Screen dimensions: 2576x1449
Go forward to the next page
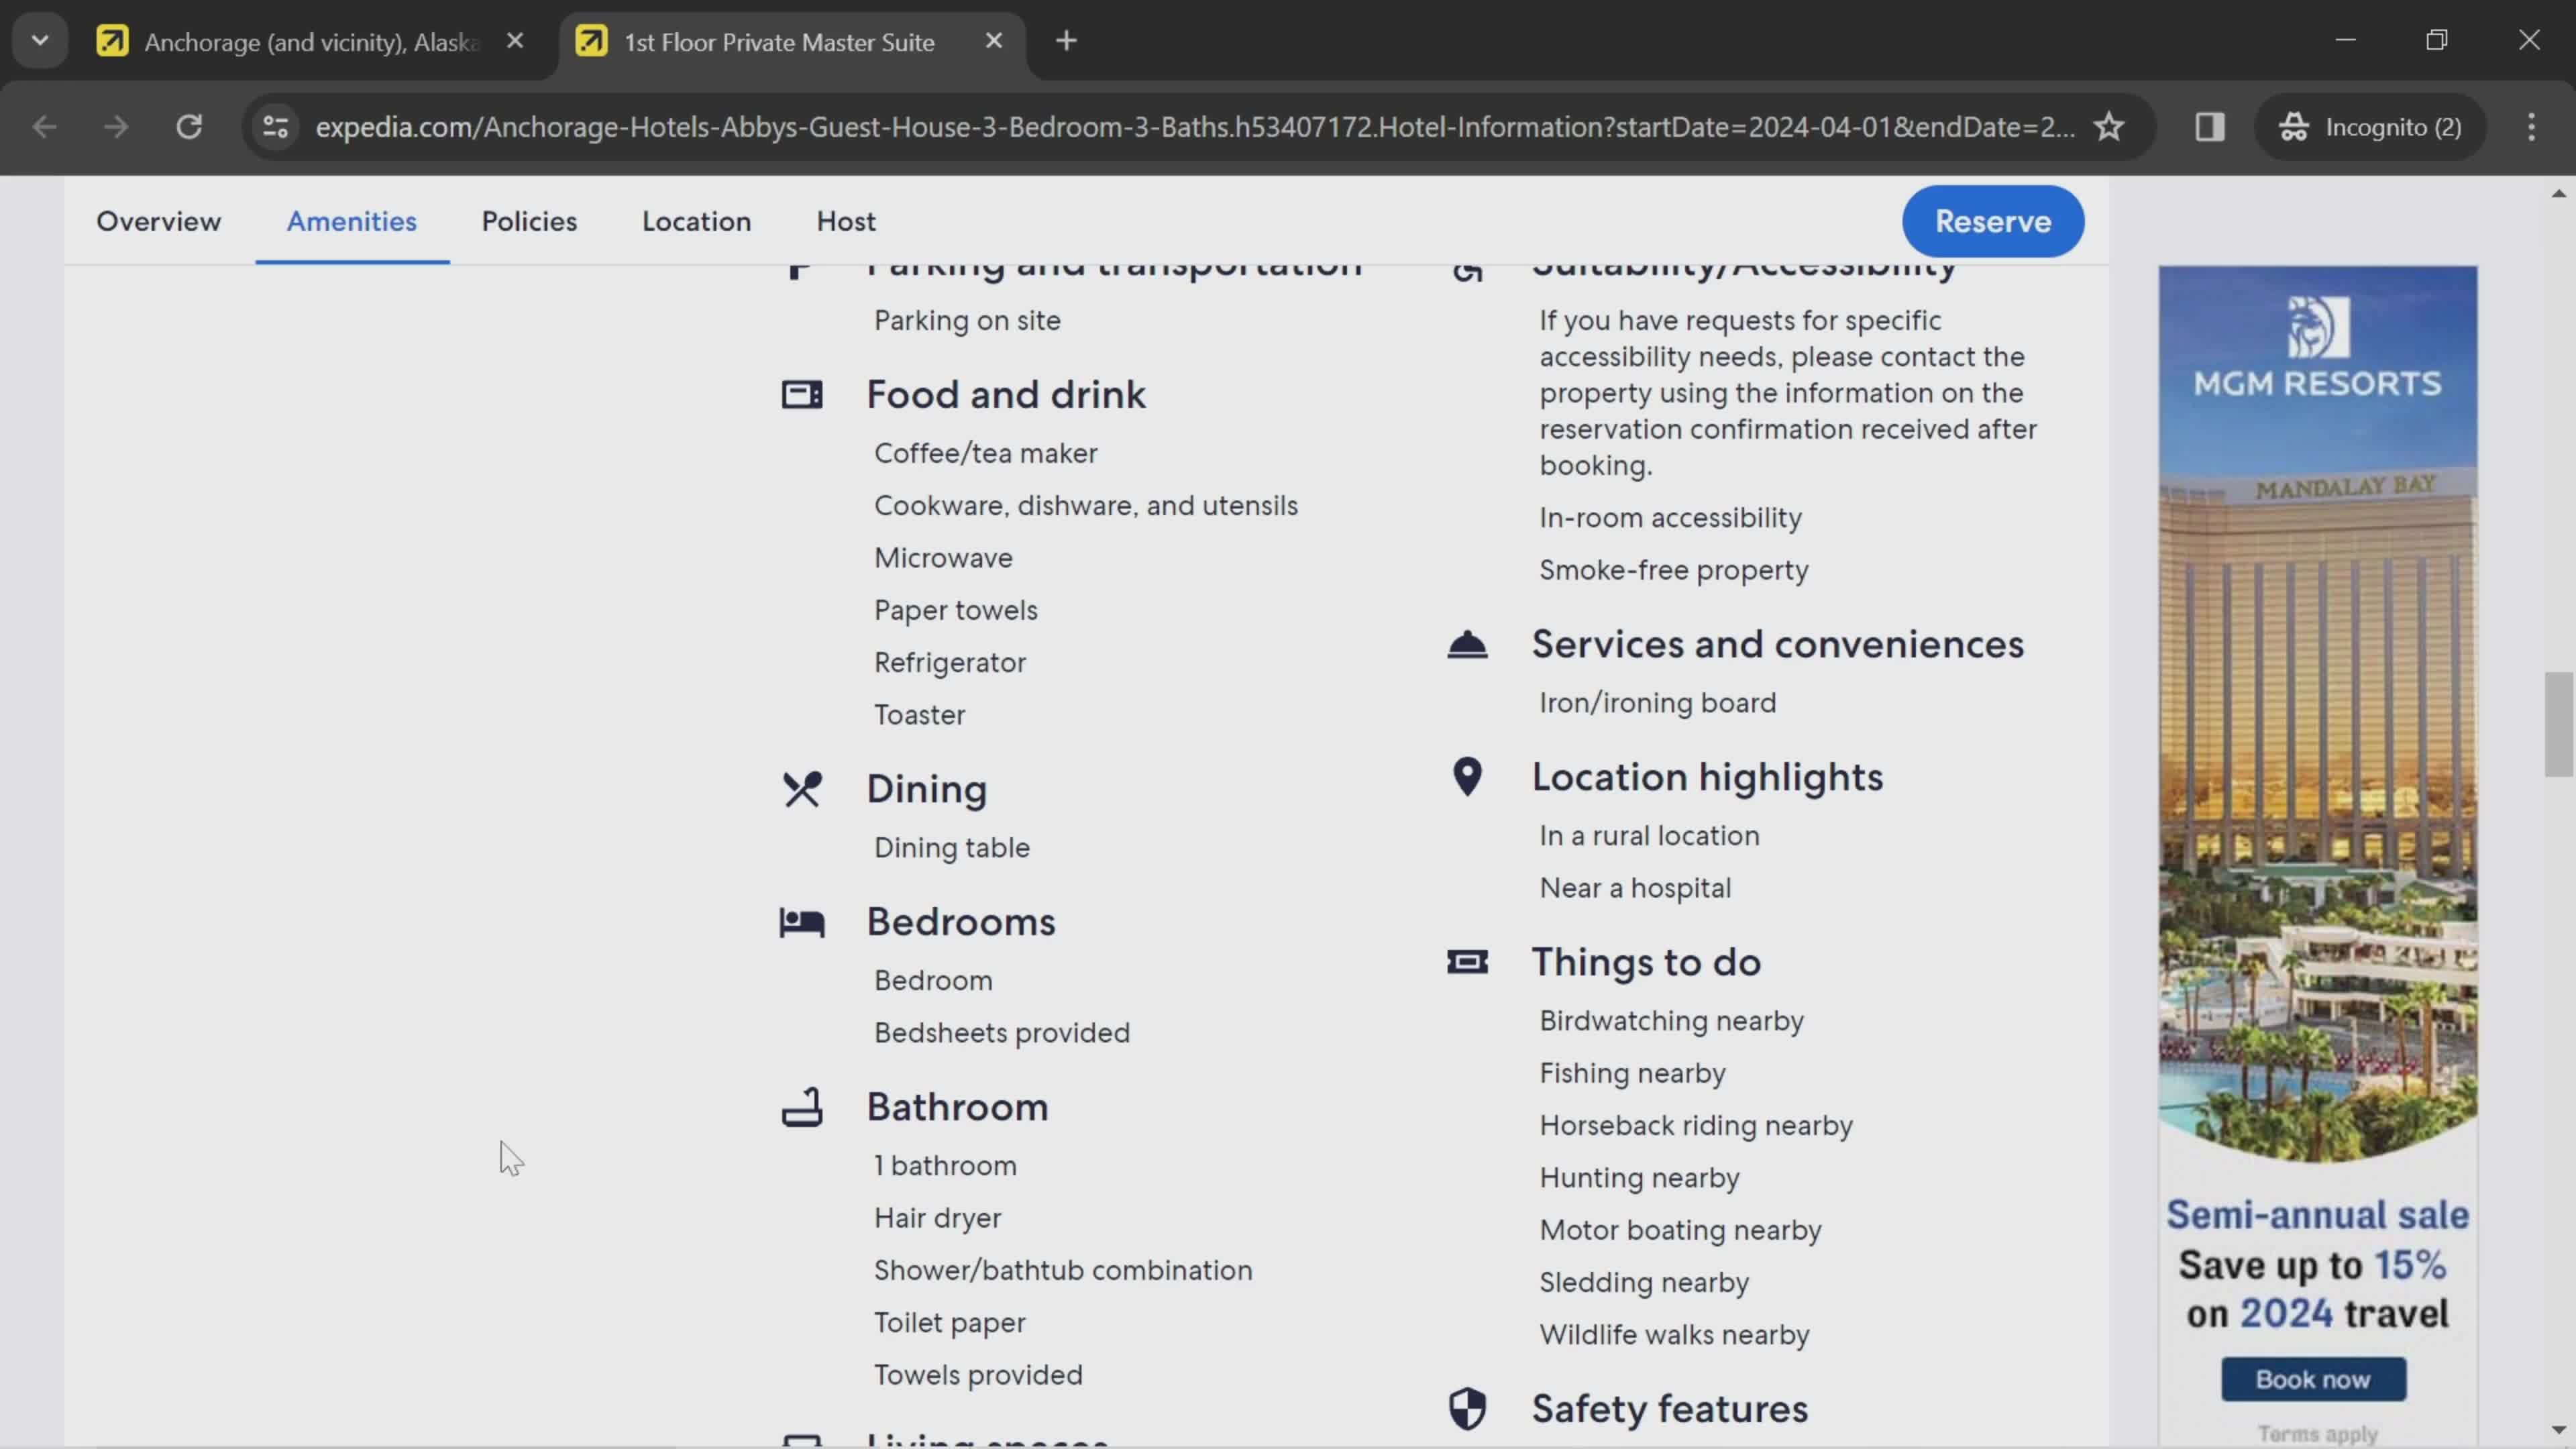[x=116, y=127]
